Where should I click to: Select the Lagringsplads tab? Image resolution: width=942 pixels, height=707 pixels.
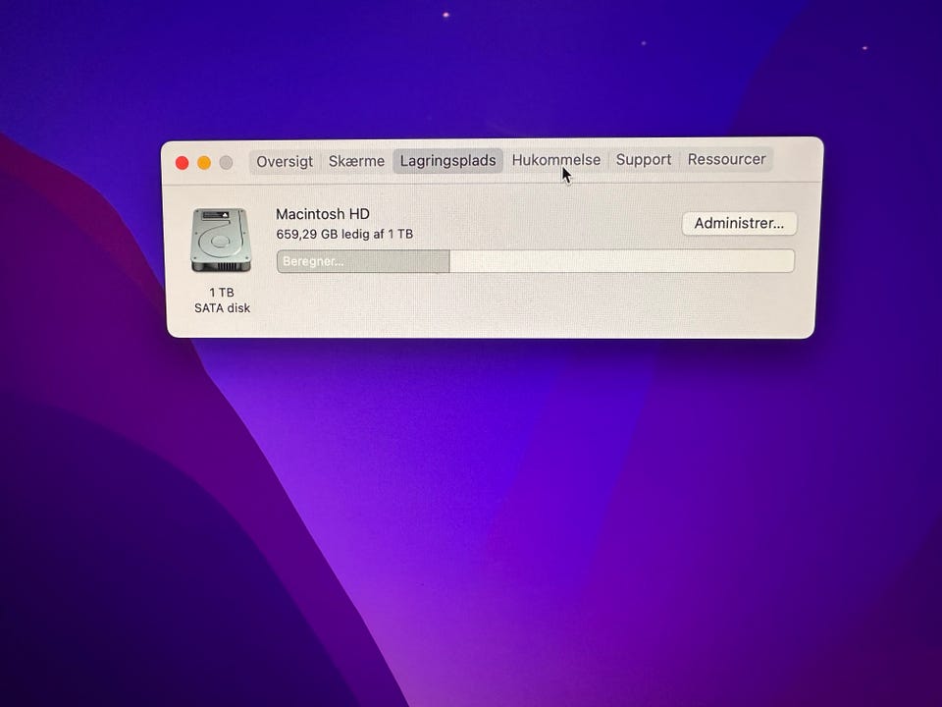(447, 160)
